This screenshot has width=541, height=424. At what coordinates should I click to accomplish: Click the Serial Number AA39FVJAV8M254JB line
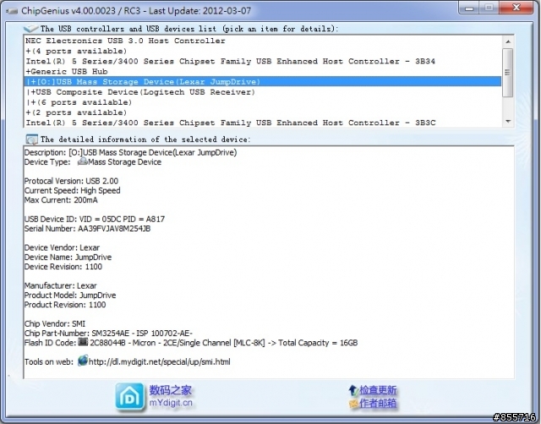coord(88,229)
